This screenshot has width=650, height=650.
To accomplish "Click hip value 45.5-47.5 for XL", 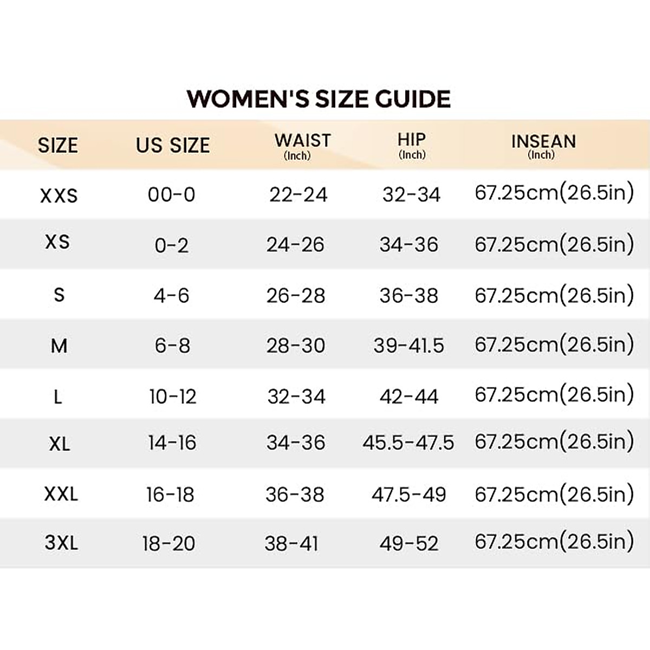I will coord(408,443).
